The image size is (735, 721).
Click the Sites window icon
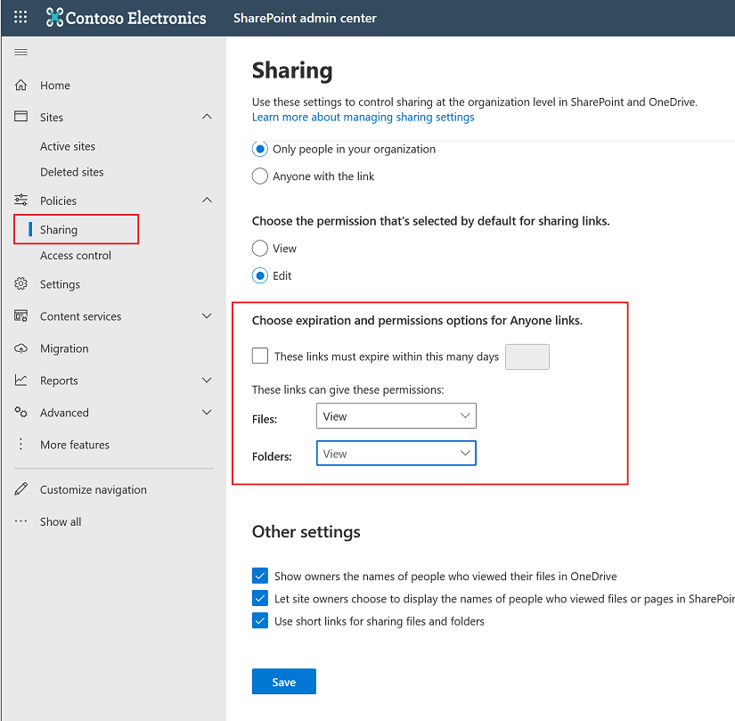(20, 116)
